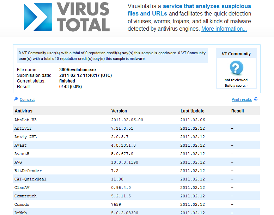Click 'service that analyzes suspicious' highlighted text
This screenshot has width=274, height=215.
coord(207,6)
